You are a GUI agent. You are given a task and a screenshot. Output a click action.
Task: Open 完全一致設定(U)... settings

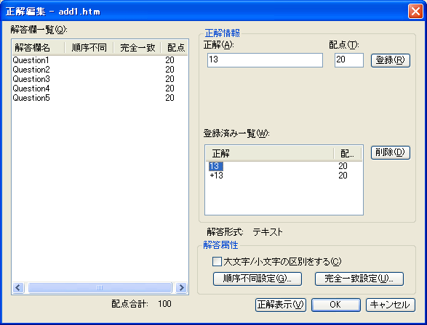(359, 279)
